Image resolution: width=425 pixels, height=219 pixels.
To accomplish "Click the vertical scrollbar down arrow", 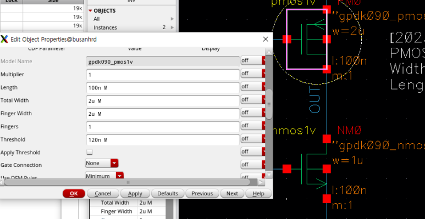I will click(269, 175).
